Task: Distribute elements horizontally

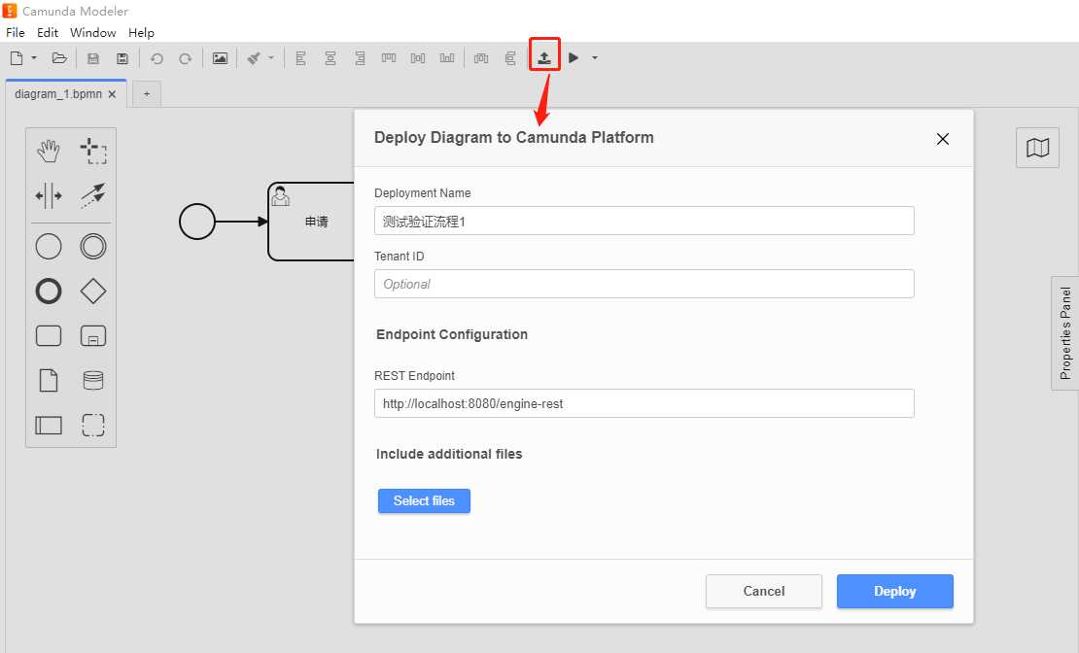Action: point(481,58)
